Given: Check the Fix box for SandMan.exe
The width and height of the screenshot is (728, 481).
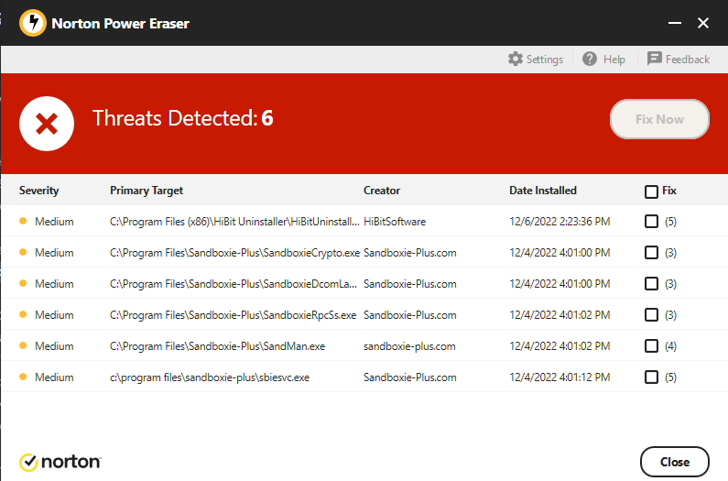Looking at the screenshot, I should pos(651,346).
